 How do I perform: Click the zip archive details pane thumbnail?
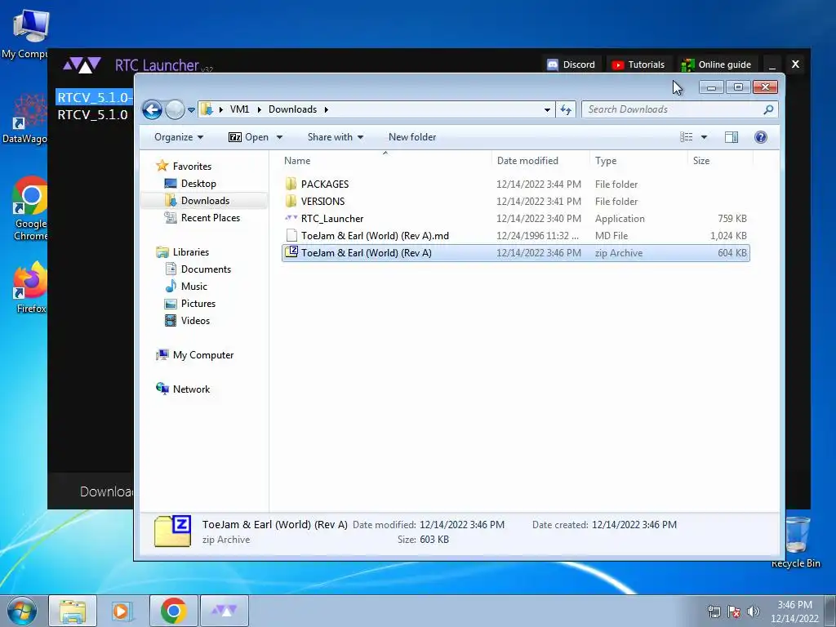pos(173,531)
